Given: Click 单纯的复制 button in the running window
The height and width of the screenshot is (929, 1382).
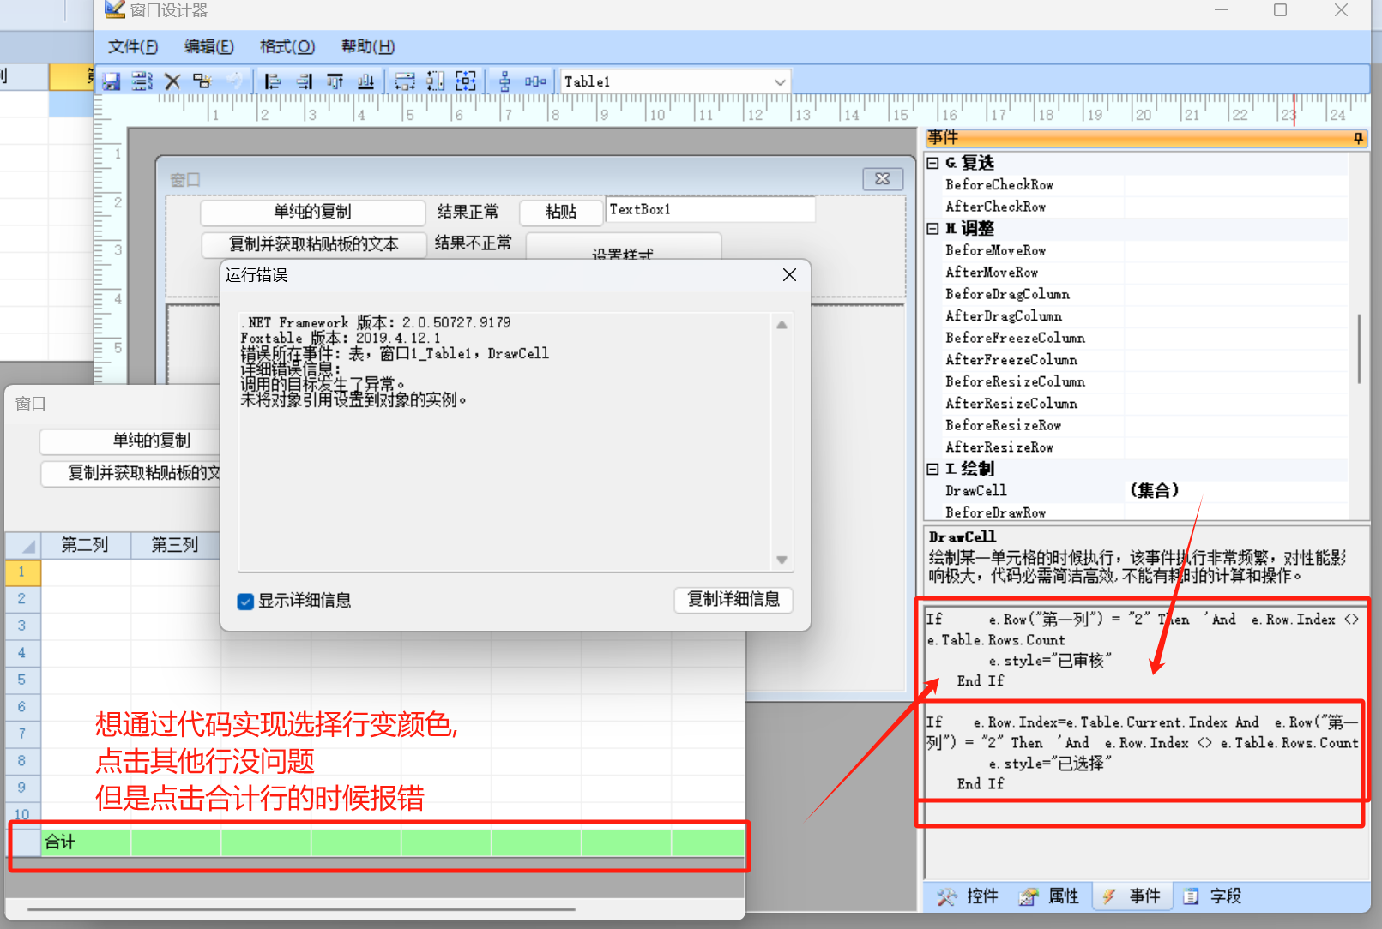Looking at the screenshot, I should point(130,441).
